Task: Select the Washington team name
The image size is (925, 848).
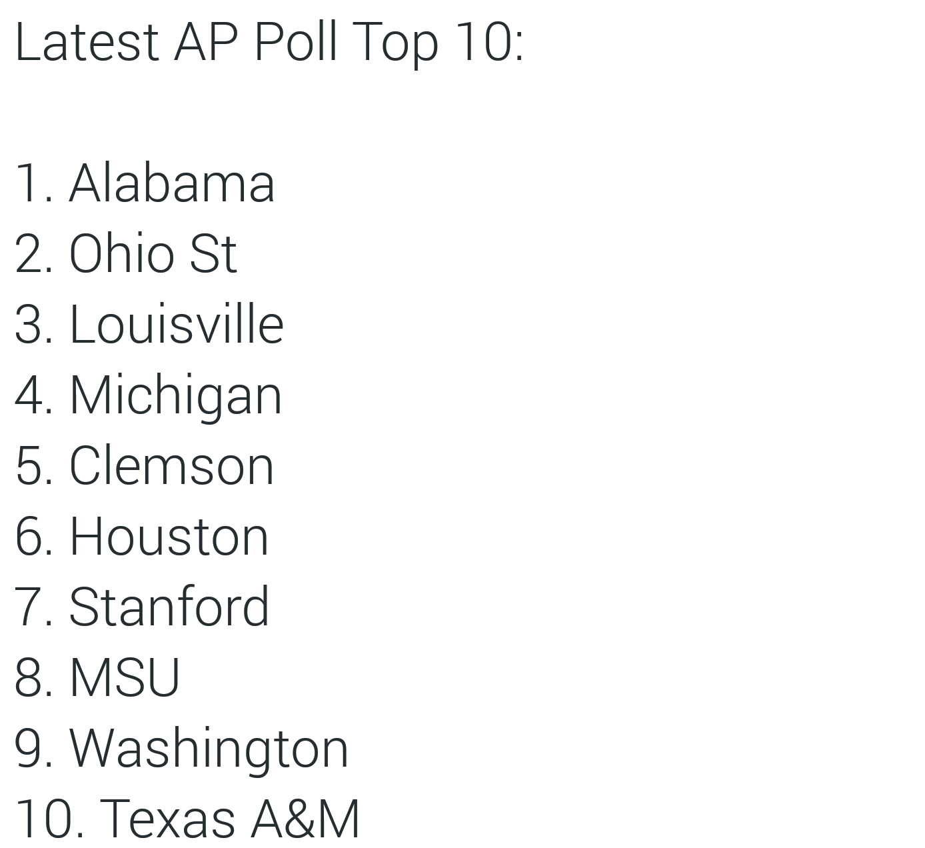Action: pyautogui.click(x=209, y=748)
